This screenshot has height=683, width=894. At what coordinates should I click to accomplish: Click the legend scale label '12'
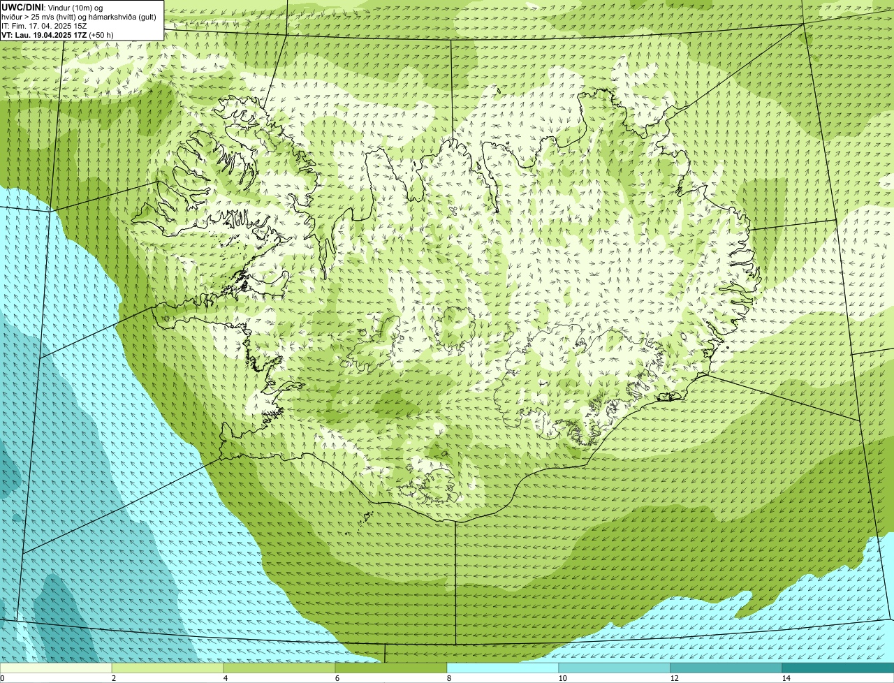tap(674, 678)
